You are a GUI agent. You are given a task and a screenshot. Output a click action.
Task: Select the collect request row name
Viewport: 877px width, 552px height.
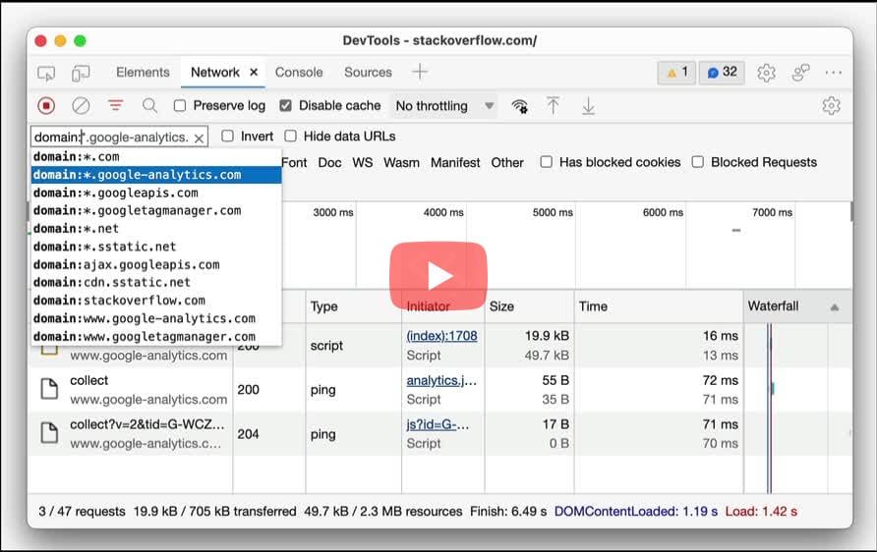(x=88, y=380)
